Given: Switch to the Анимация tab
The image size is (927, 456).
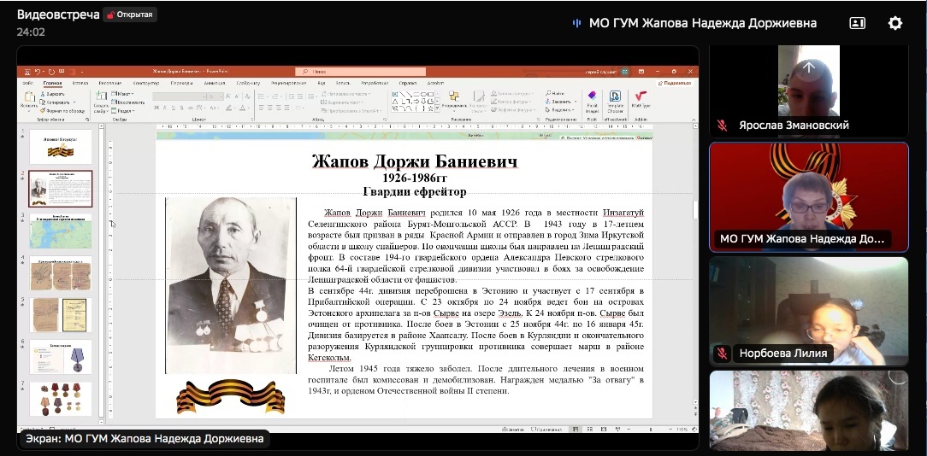Looking at the screenshot, I should click(x=215, y=84).
